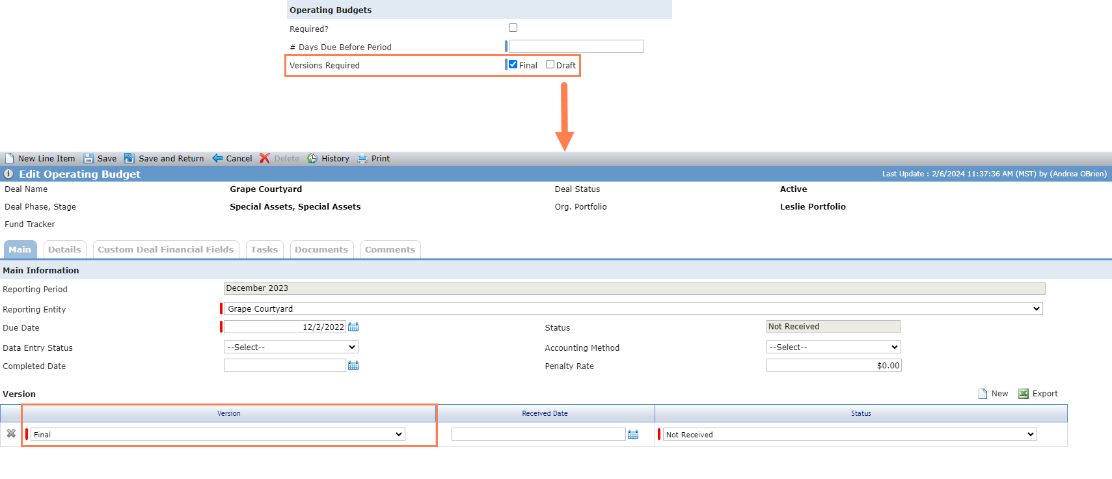Viewport: 1112px width, 479px height.
Task: Click the Save disk icon
Action: 88,158
